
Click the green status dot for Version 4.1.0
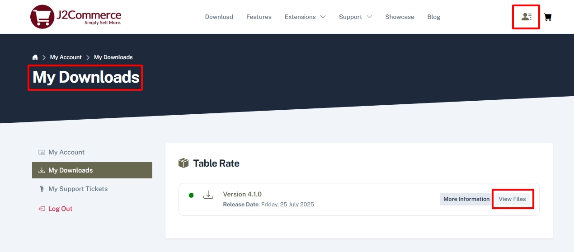pos(191,195)
